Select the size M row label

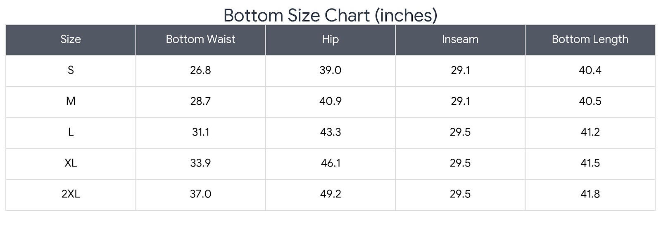(x=71, y=101)
